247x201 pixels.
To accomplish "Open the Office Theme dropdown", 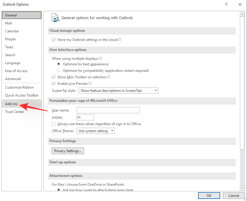I will point(95,131).
